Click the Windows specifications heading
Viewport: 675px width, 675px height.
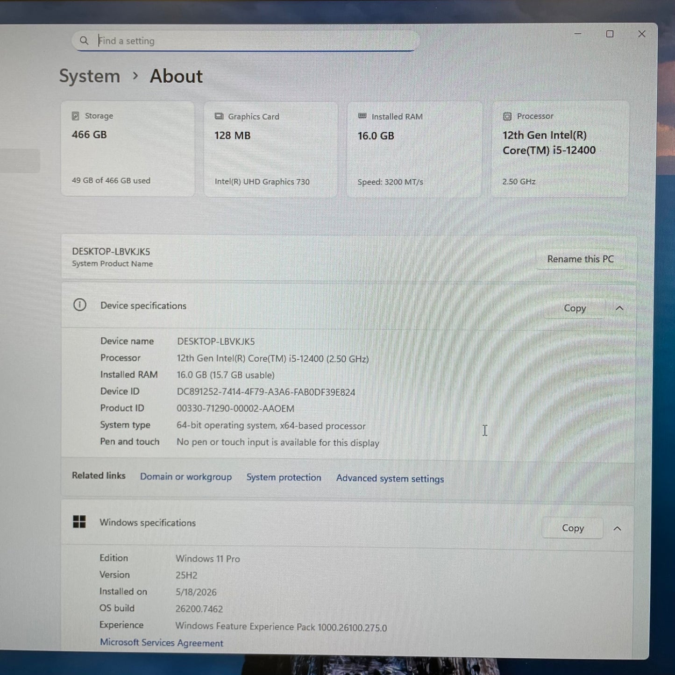[x=148, y=522]
